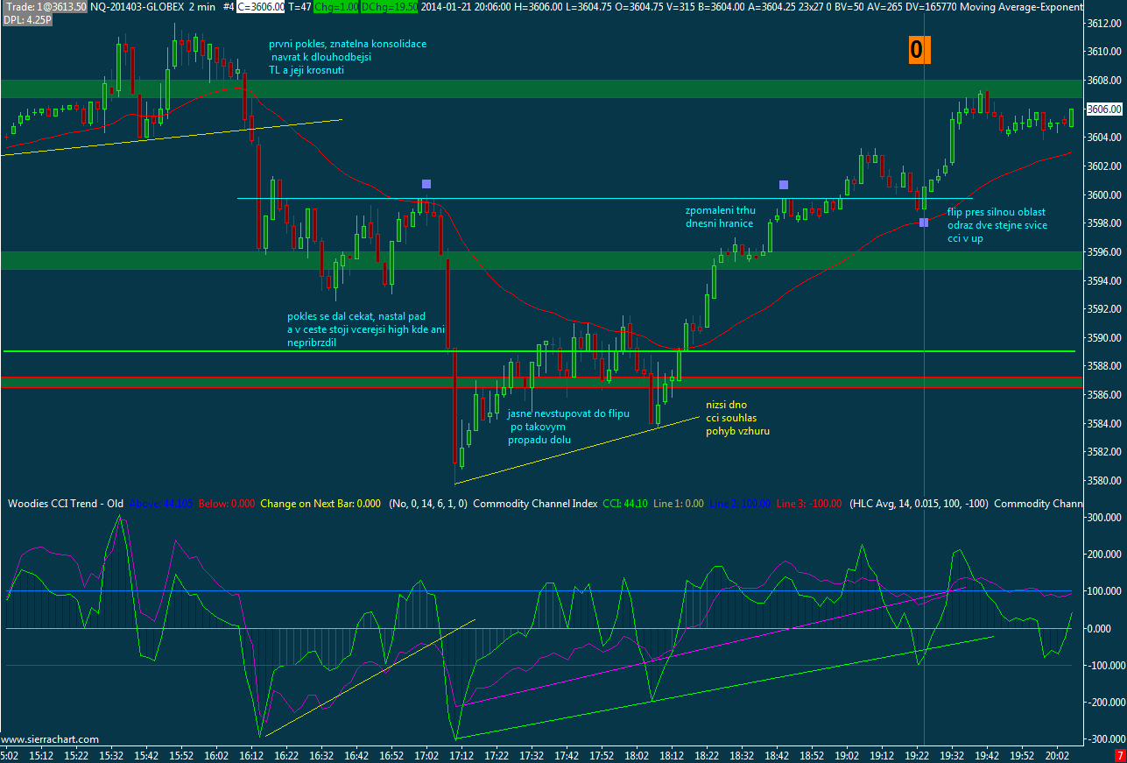Click the red "Below: 0.000" value
The width and height of the screenshot is (1127, 763).
[227, 504]
